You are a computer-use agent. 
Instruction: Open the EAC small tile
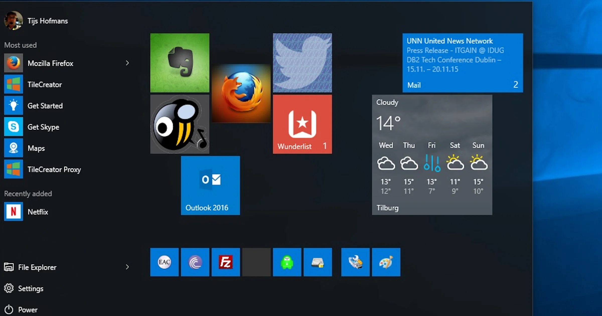164,262
